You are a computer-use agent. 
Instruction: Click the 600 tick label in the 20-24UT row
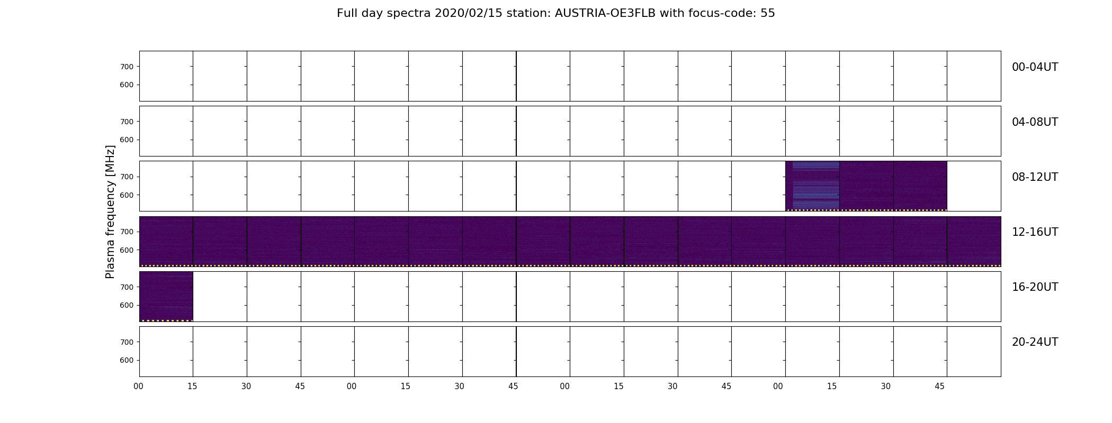coord(127,360)
